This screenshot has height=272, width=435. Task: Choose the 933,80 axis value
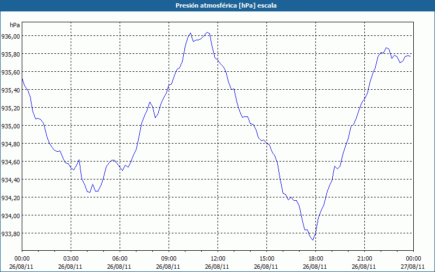[x=10, y=234]
